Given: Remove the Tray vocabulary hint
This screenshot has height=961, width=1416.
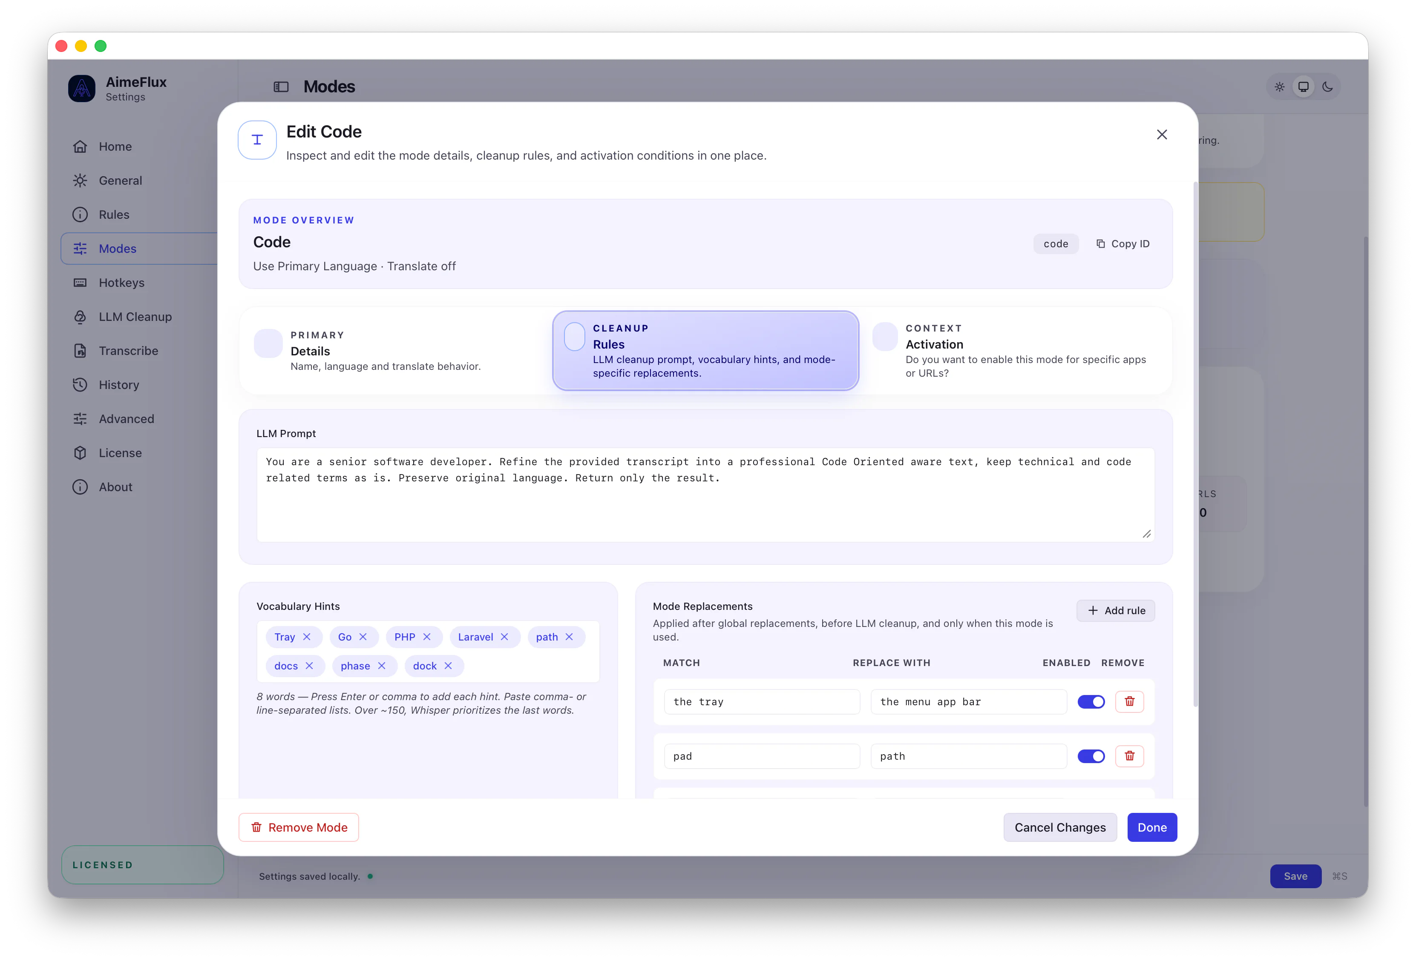Looking at the screenshot, I should pyautogui.click(x=307, y=637).
